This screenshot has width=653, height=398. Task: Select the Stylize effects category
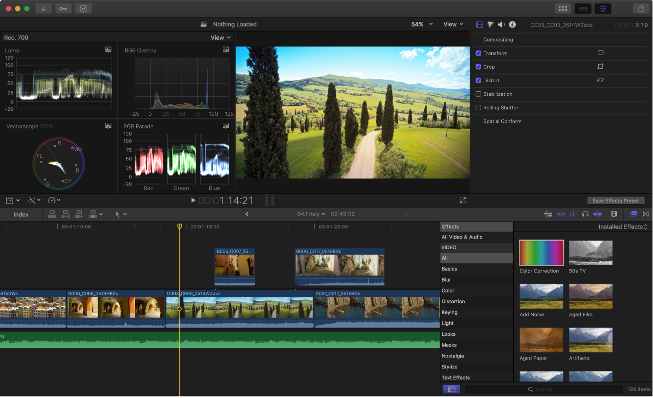[449, 366]
